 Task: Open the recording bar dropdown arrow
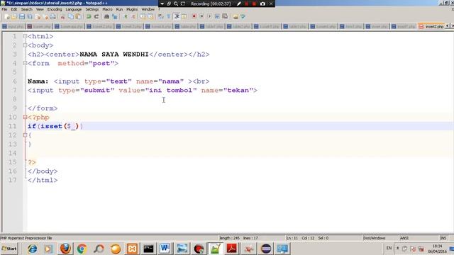[x=162, y=4]
